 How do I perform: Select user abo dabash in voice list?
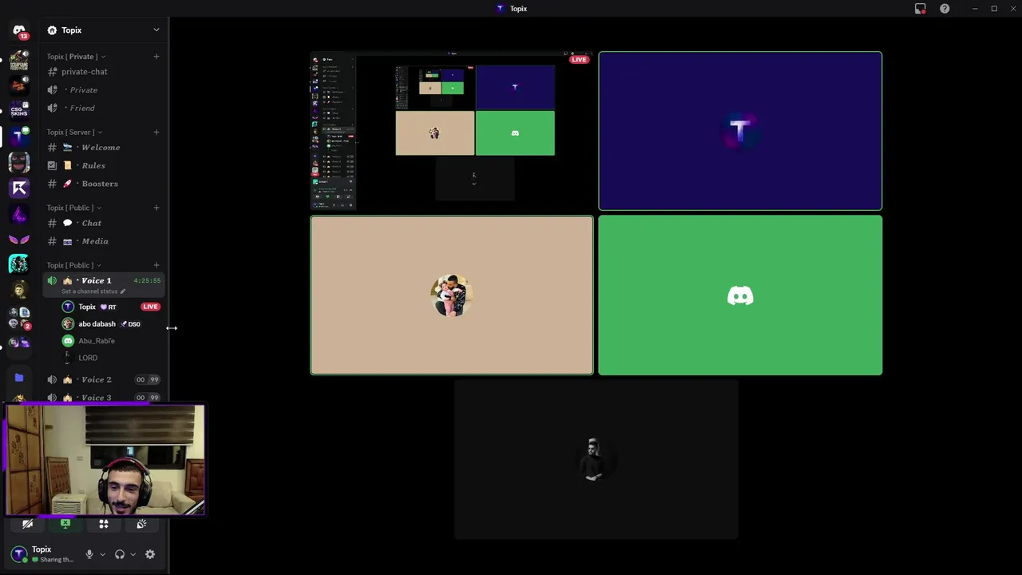(x=111, y=324)
